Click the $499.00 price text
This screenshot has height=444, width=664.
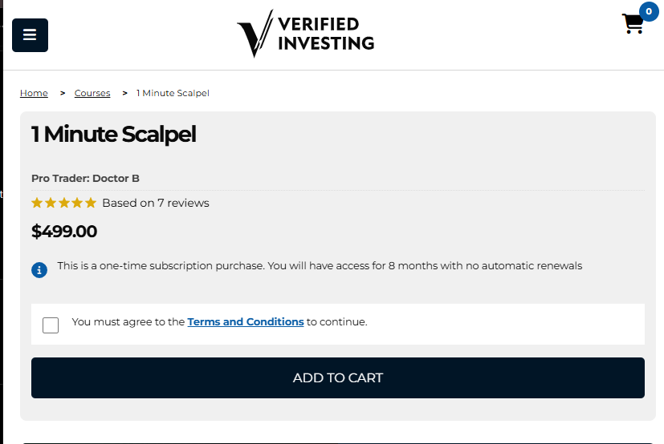64,232
